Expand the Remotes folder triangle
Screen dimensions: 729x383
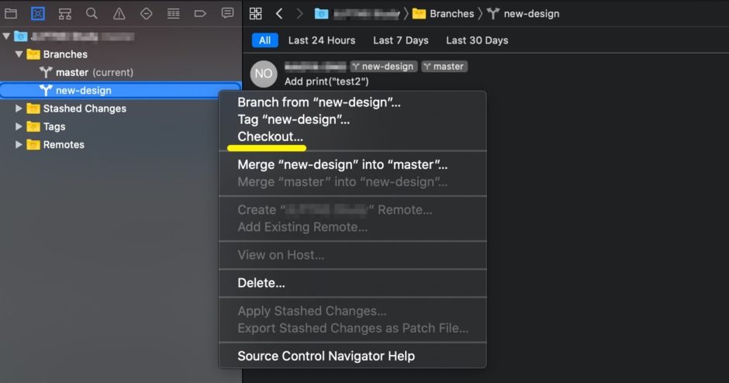(19, 144)
